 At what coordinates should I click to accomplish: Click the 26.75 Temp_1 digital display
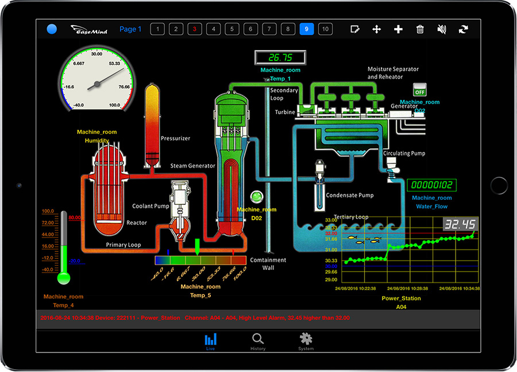(x=280, y=57)
